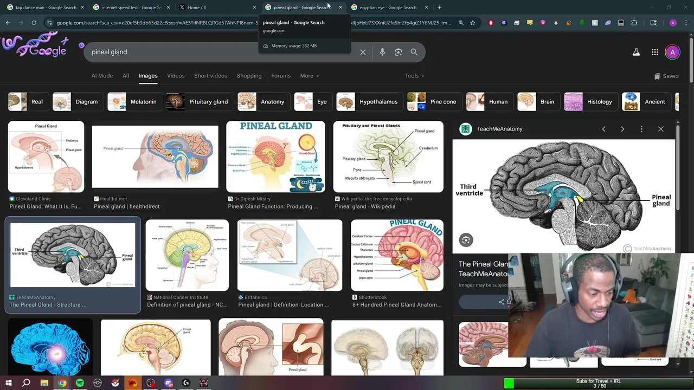Reload the current page

(34, 23)
